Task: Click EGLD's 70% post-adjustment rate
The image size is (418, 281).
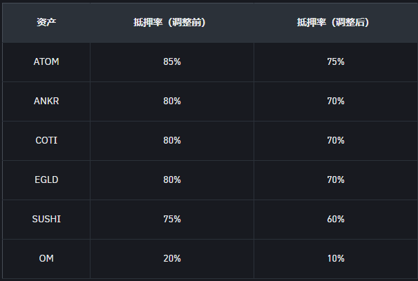Action: [336, 180]
